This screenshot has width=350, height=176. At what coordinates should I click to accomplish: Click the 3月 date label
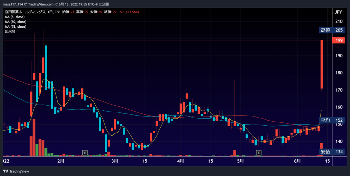(x=115, y=161)
